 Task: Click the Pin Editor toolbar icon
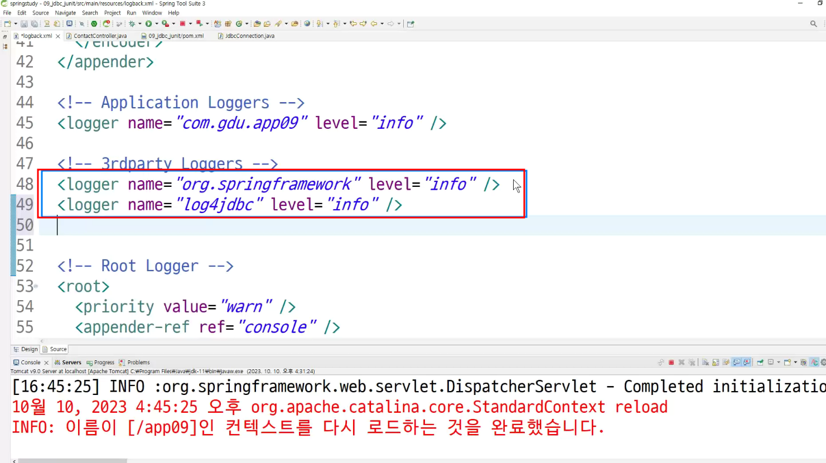click(x=410, y=23)
